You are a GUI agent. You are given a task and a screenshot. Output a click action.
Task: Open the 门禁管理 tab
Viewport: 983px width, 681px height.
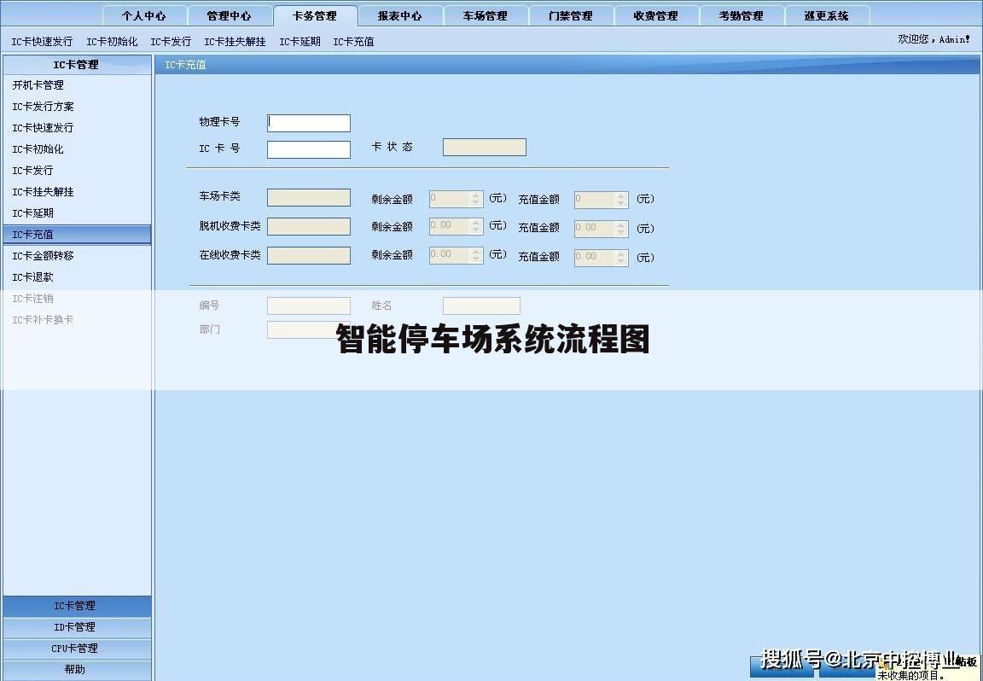[x=571, y=15]
